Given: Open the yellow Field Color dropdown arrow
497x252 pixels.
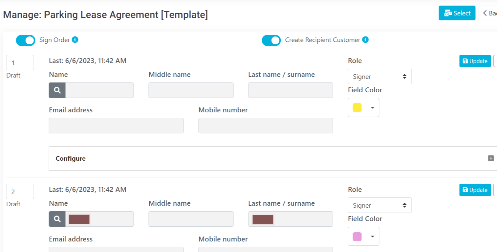Looking at the screenshot, I should coord(373,107).
